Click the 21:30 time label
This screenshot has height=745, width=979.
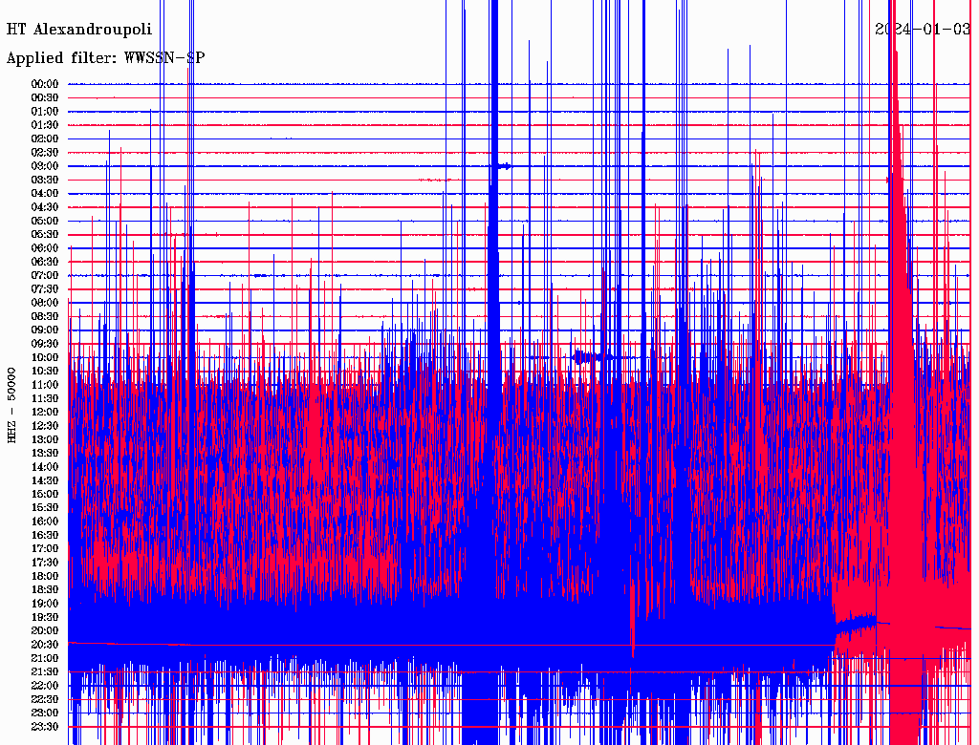45,672
